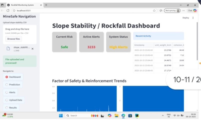The width and height of the screenshot is (201, 122).
Task: Click the Recent Activity banner
Action: (x=158, y=36)
